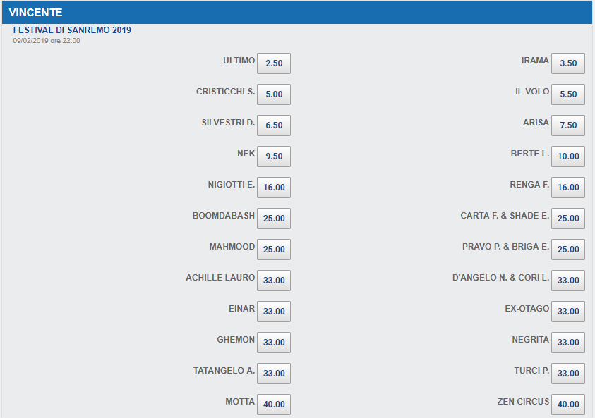Choose IL VOLO odds of 5.50

pyautogui.click(x=568, y=94)
